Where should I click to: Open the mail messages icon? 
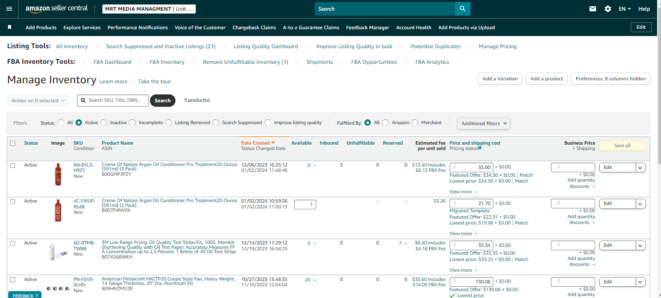point(593,9)
